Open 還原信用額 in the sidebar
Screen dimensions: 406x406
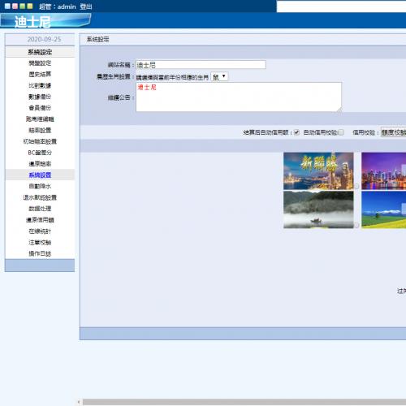click(x=40, y=220)
